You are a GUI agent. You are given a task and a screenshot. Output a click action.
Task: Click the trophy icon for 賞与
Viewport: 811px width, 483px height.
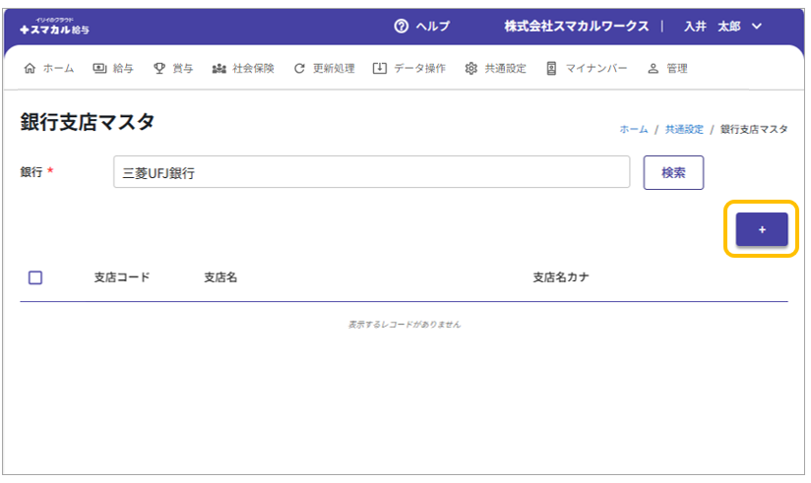pyautogui.click(x=159, y=69)
